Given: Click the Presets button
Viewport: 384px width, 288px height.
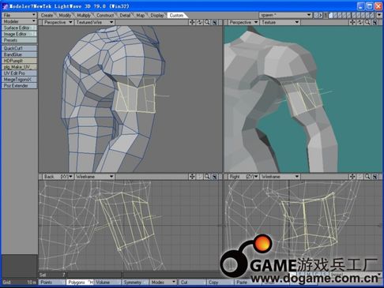Looking at the screenshot, I should 19,40.
